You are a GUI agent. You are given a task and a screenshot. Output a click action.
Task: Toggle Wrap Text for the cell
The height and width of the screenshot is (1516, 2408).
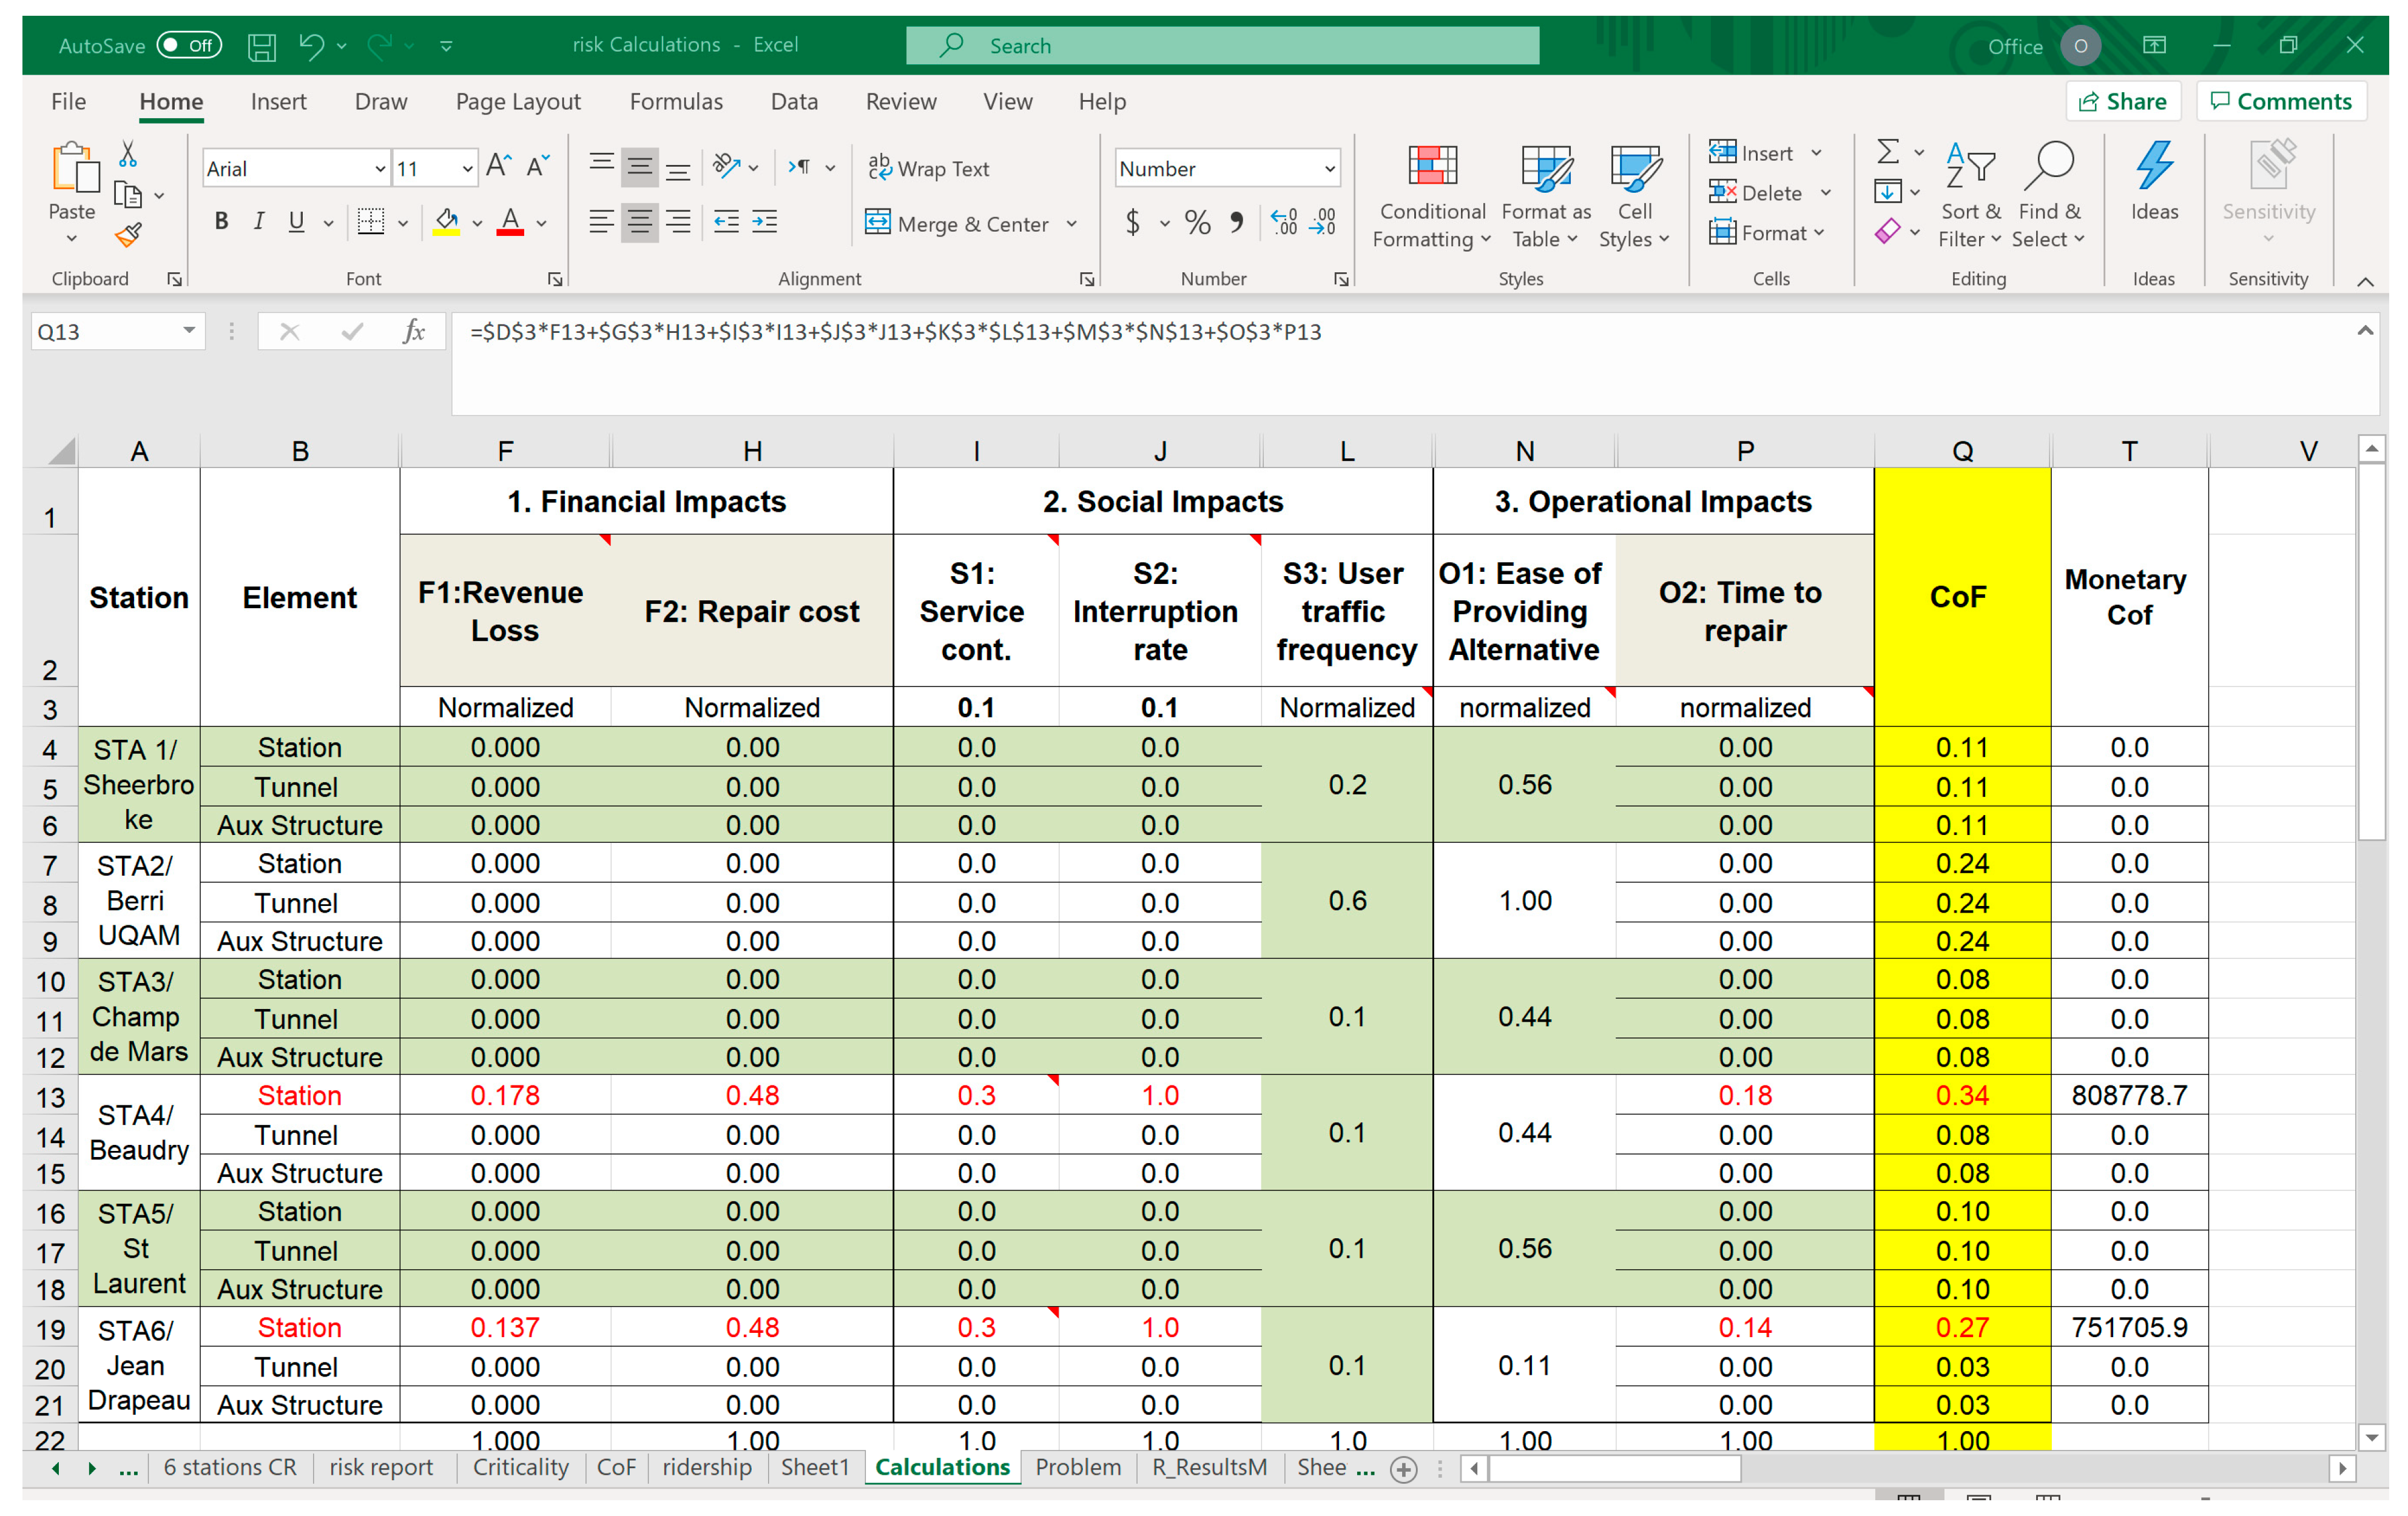point(929,169)
